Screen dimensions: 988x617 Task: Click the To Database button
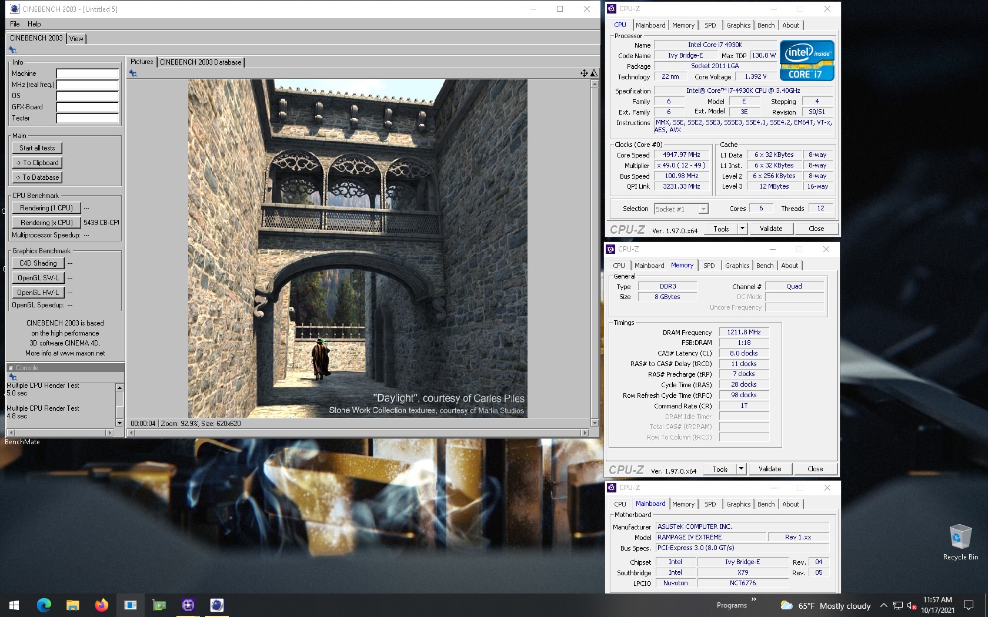37,177
